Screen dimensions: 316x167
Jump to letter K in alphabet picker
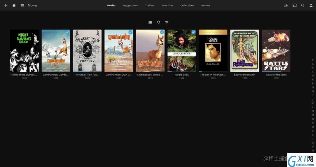[313, 103]
